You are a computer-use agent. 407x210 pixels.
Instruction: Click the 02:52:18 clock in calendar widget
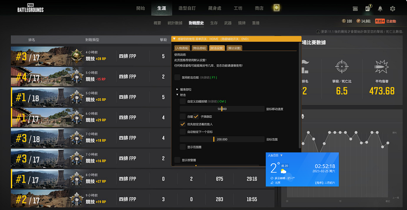(325, 166)
